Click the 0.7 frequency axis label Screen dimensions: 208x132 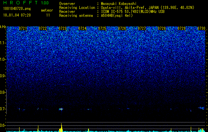(3, 109)
